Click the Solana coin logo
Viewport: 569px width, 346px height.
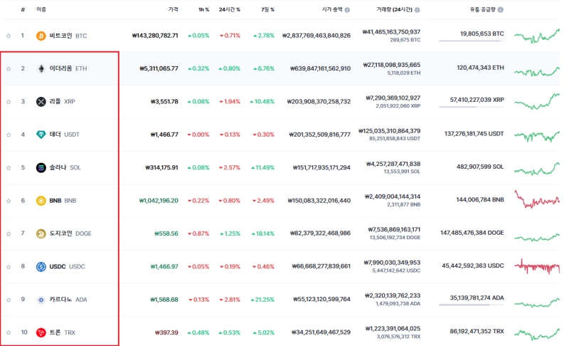(41, 168)
